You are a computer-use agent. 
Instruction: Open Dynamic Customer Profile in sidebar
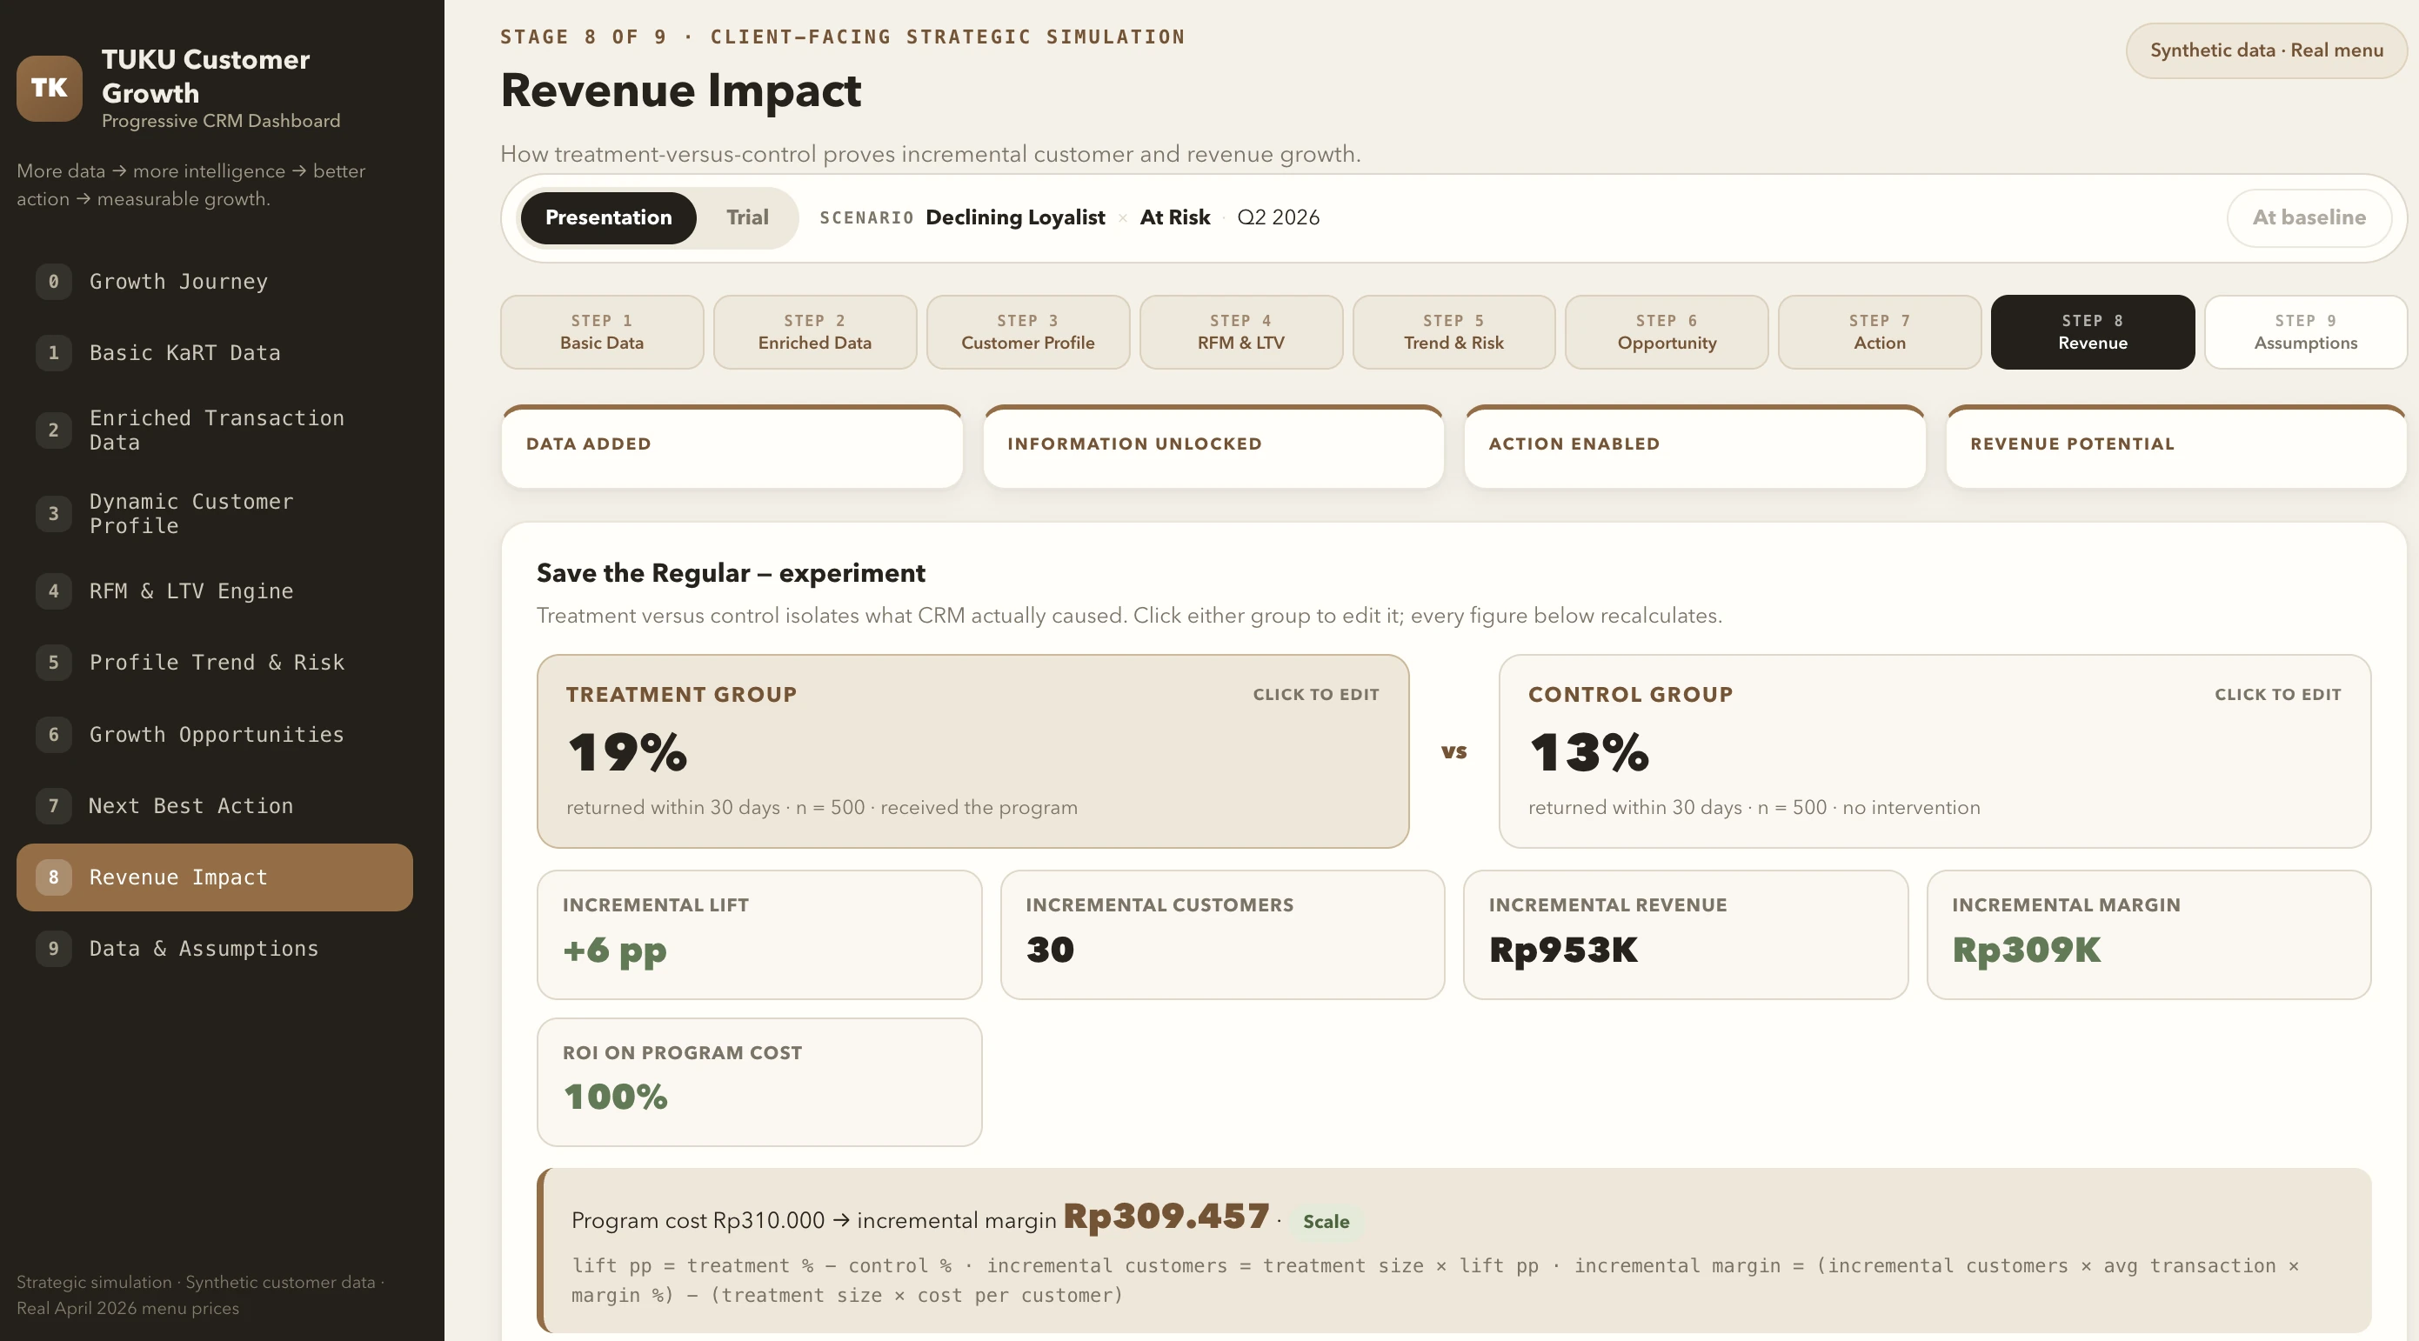214,514
